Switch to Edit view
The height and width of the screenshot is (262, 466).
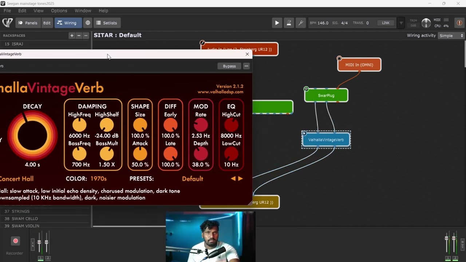pyautogui.click(x=47, y=23)
